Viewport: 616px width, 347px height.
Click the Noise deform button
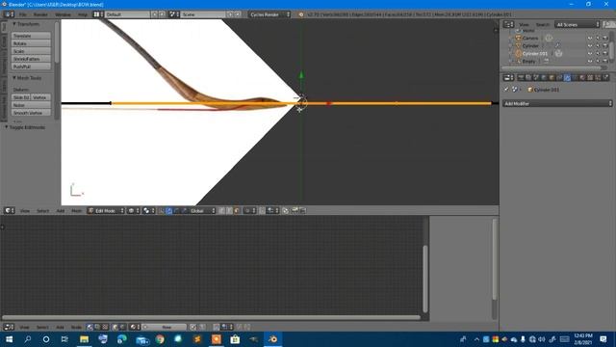click(31, 105)
